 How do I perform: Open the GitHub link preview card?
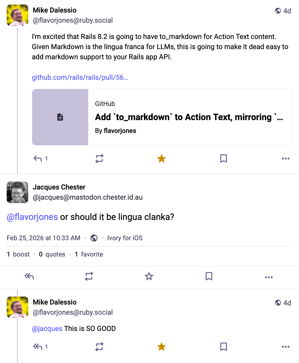162,117
